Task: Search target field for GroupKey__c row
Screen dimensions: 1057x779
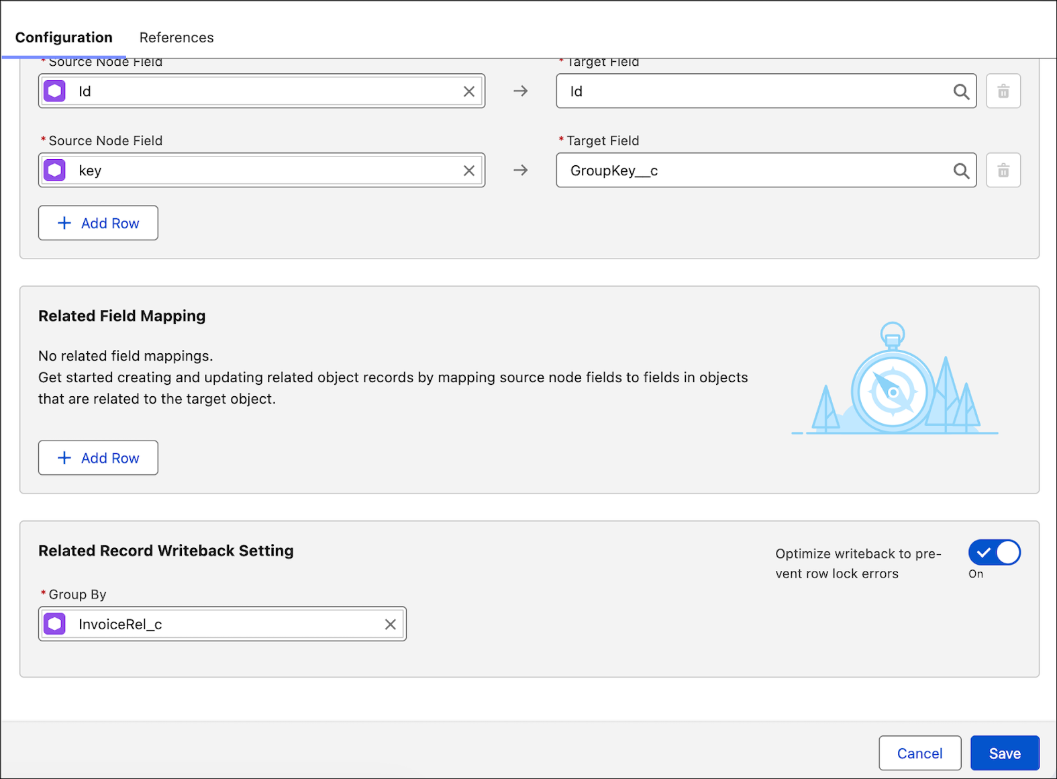Action: [961, 171]
